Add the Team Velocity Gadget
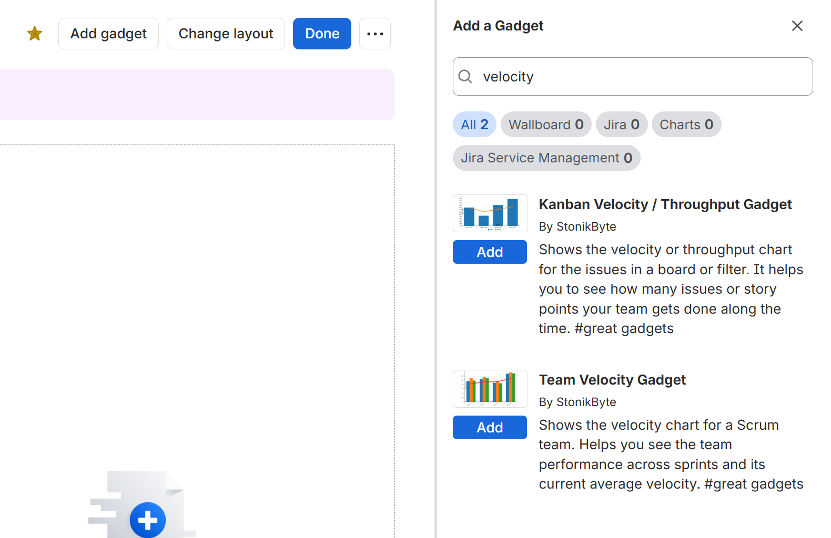This screenshot has height=538, width=831. coord(490,428)
